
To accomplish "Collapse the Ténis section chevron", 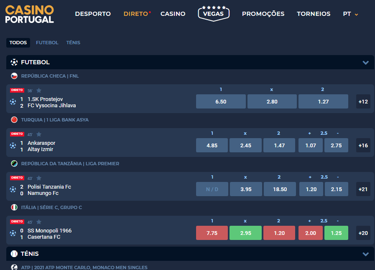I will [365, 254].
